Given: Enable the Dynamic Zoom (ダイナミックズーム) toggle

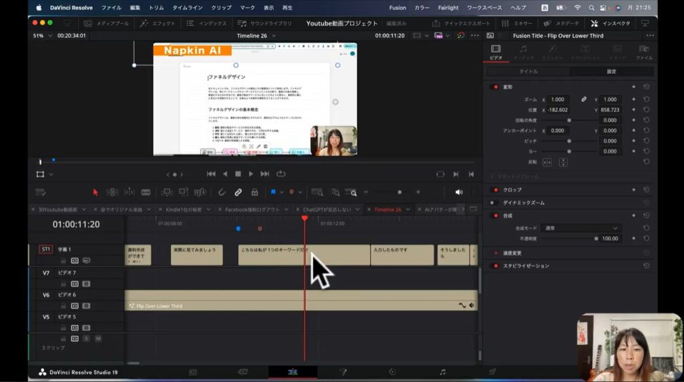Looking at the screenshot, I should coord(493,203).
